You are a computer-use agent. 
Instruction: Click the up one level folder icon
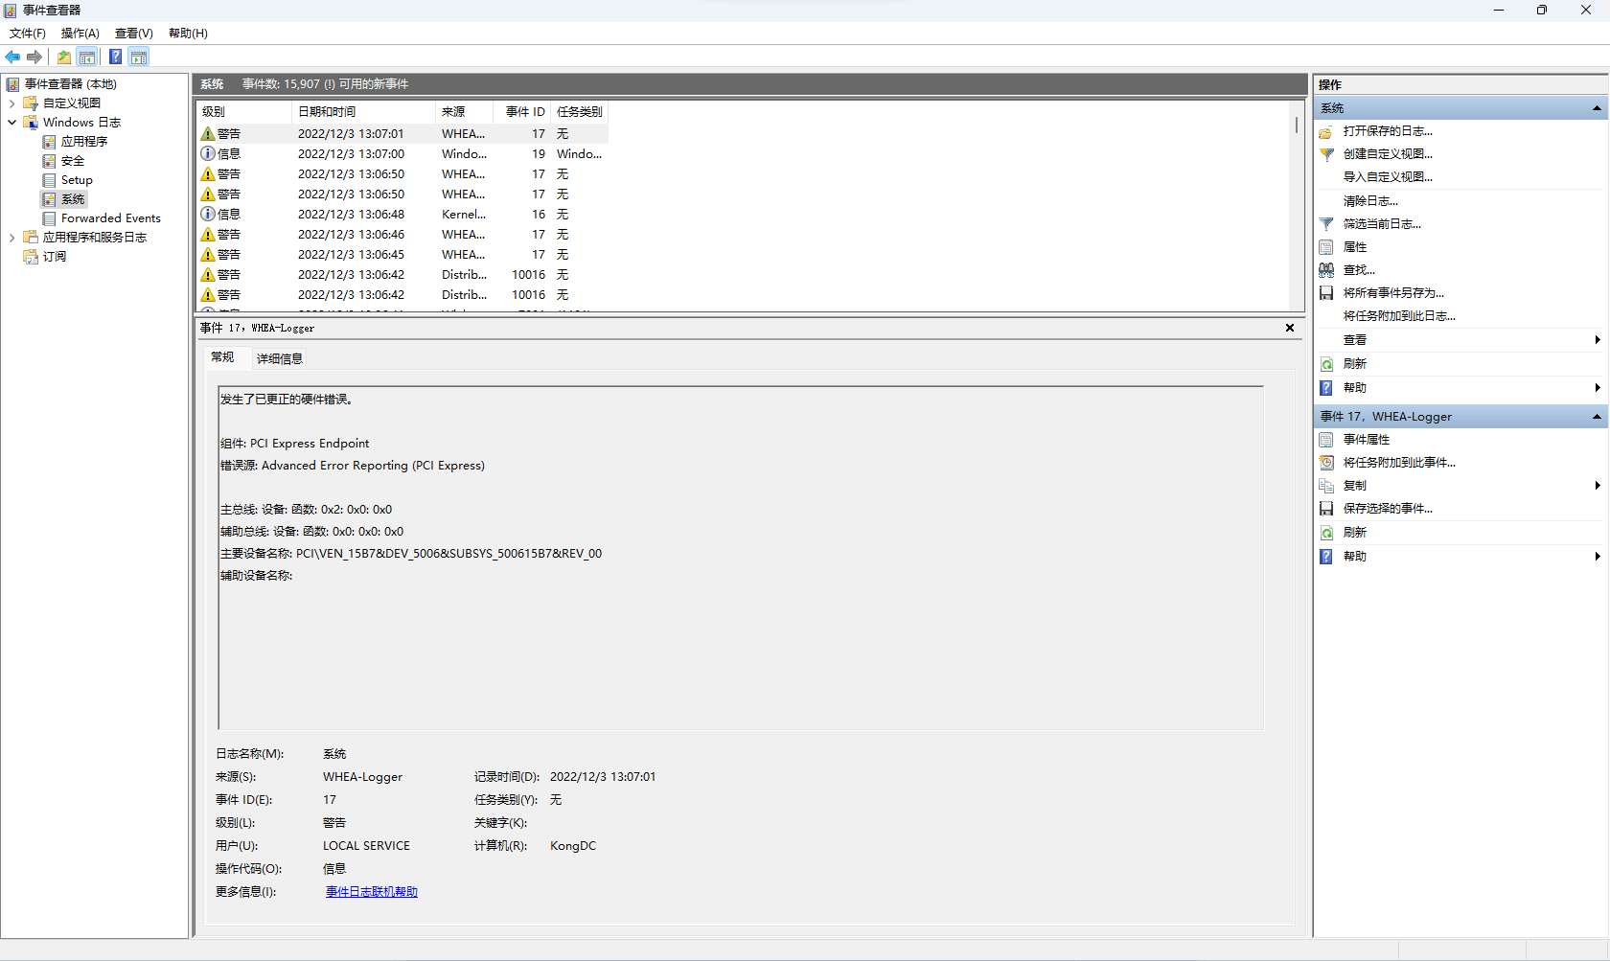click(x=64, y=57)
